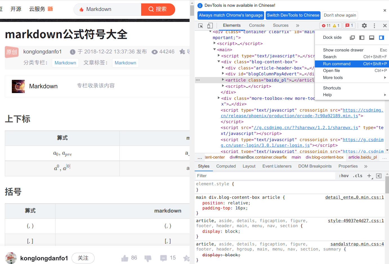389x264 pixels.
Task: Switch to the Console tab
Action: [257, 25]
